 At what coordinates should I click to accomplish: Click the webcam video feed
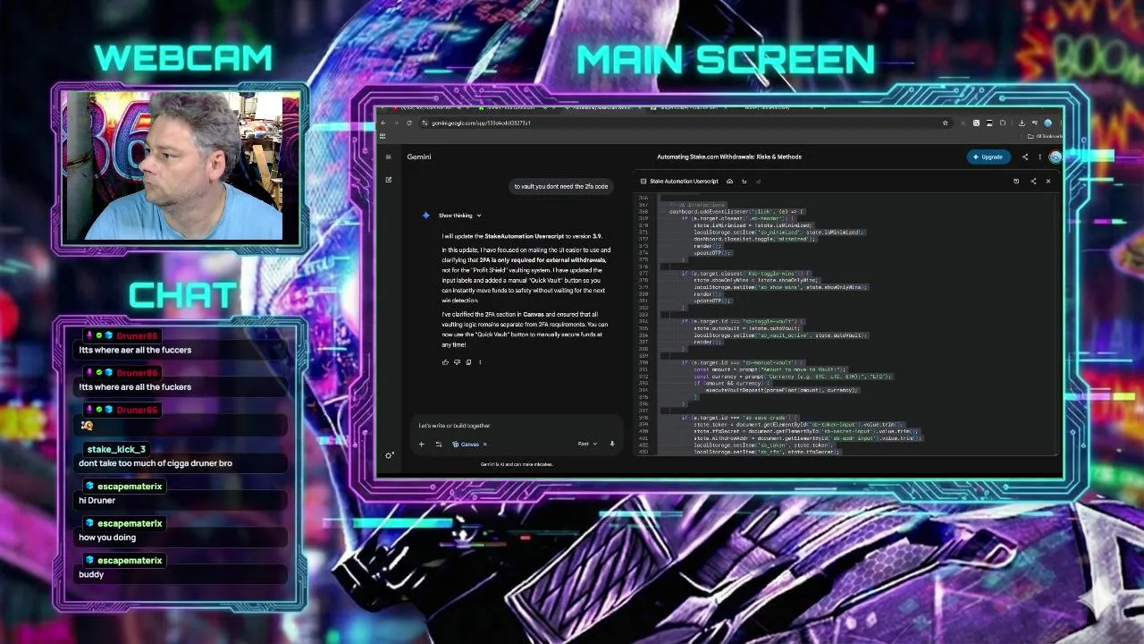click(173, 166)
